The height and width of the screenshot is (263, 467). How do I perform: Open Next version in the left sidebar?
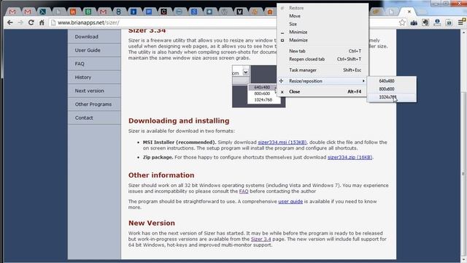[x=94, y=91]
